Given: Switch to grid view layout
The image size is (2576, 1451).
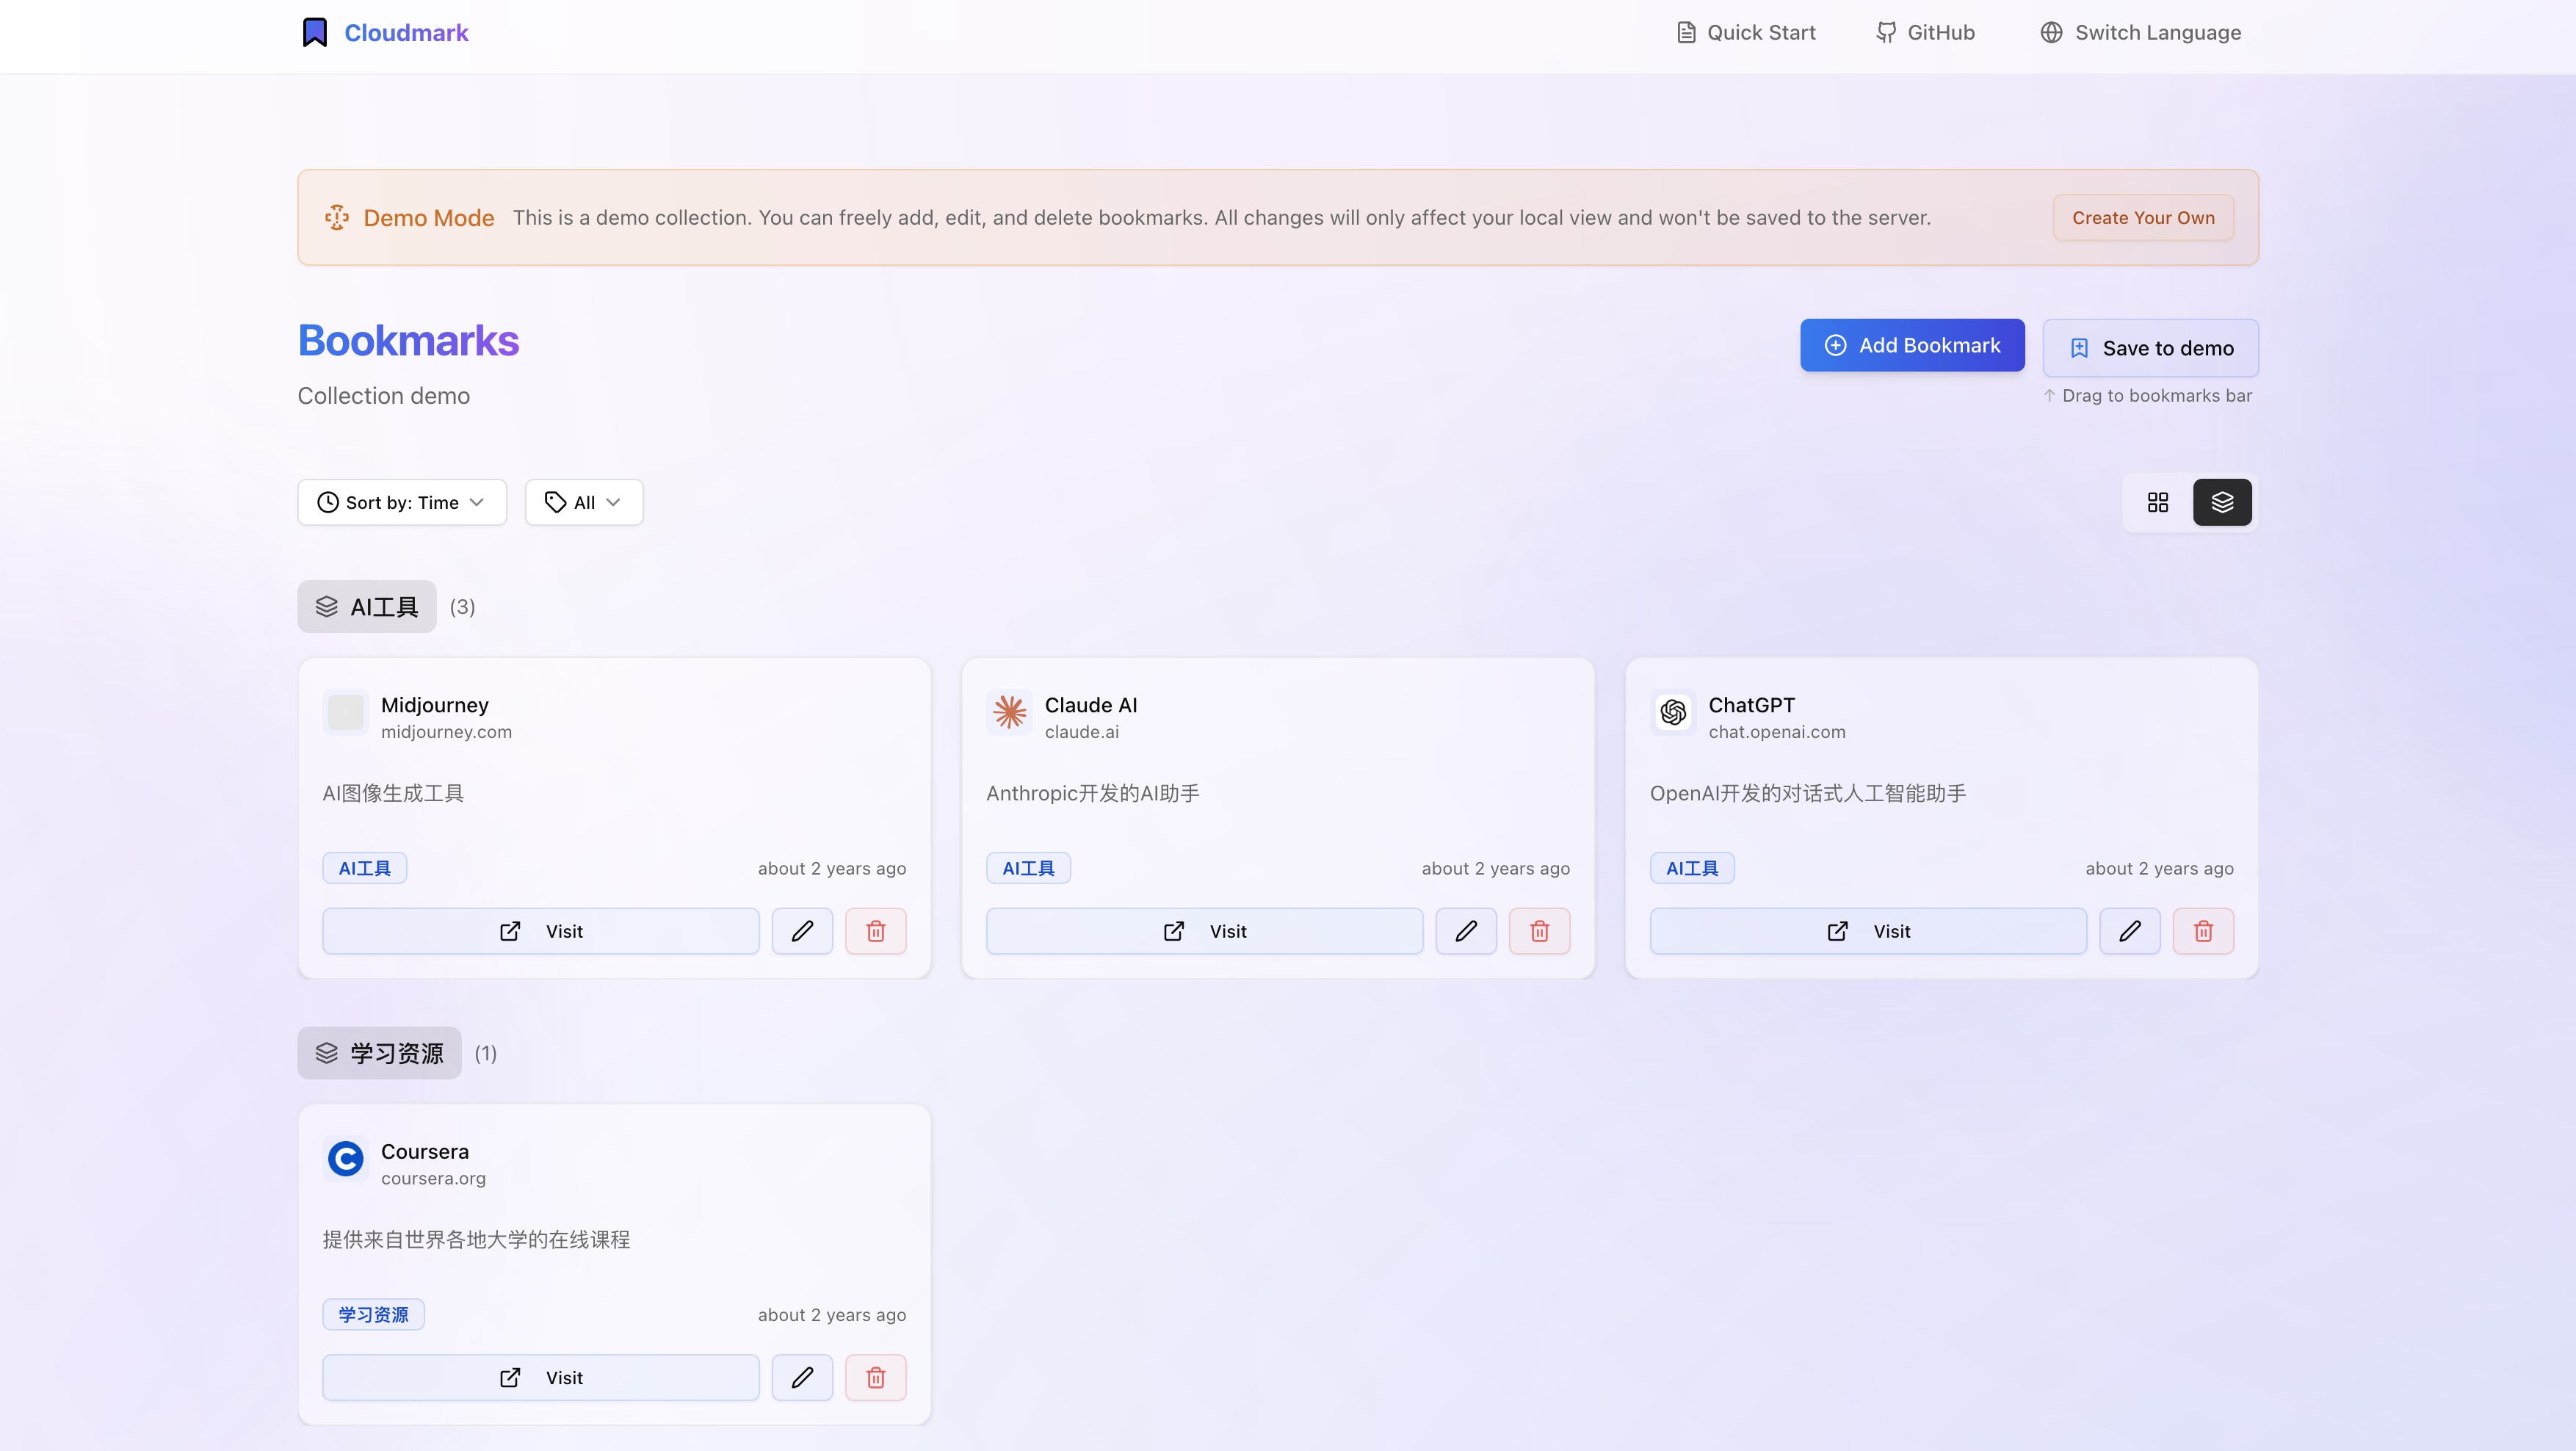Looking at the screenshot, I should [2157, 502].
